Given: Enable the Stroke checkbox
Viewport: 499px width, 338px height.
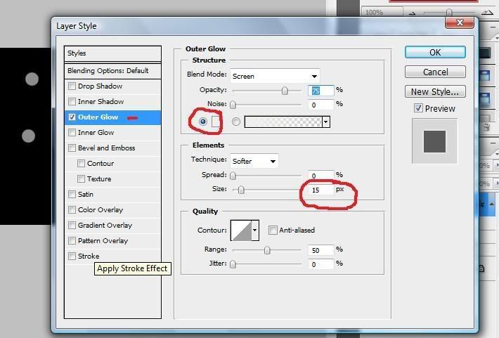Looking at the screenshot, I should point(72,256).
